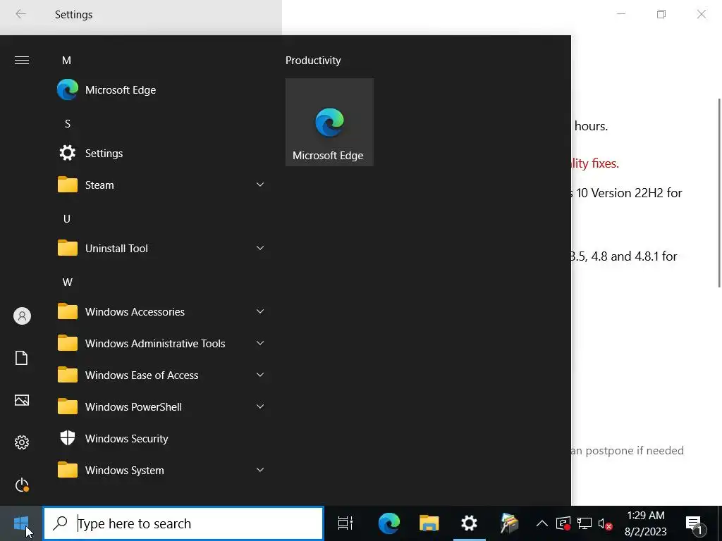Click the Power button in Start sidebar
The width and height of the screenshot is (722, 541).
pos(22,485)
